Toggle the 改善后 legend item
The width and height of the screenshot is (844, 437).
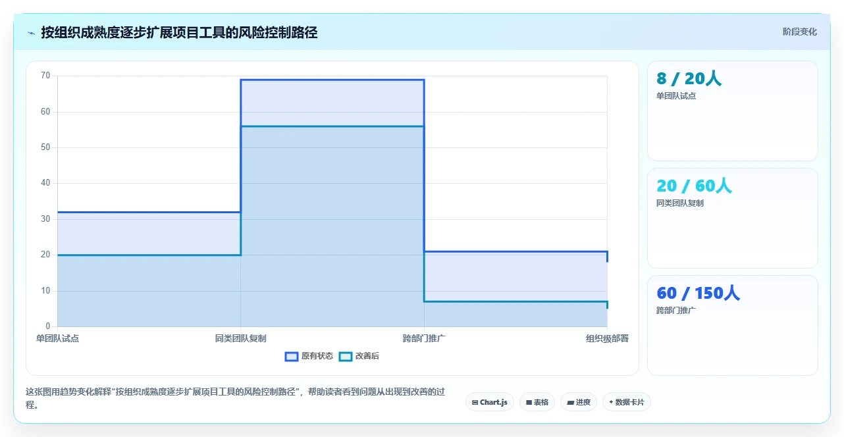point(359,356)
